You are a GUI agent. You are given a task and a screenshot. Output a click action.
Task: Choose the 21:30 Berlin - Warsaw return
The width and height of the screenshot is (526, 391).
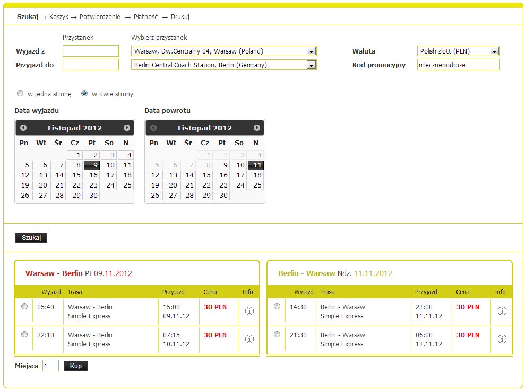point(277,335)
